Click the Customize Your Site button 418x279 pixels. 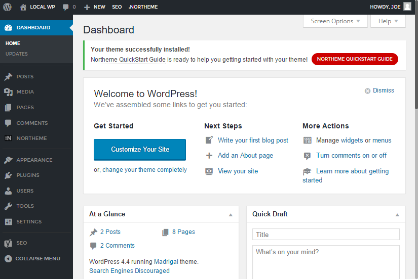pyautogui.click(x=140, y=150)
